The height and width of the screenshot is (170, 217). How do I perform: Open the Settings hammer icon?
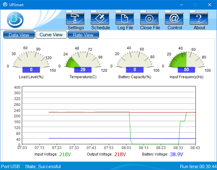[x=75, y=18]
